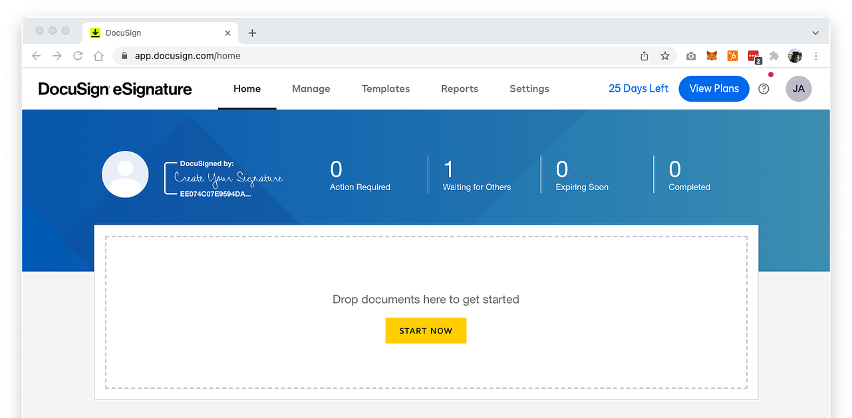This screenshot has height=418, width=852.
Task: Select the DocuSign browser tab
Action: pos(160,33)
